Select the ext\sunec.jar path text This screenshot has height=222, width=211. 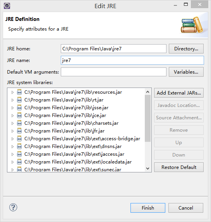click(x=73, y=169)
